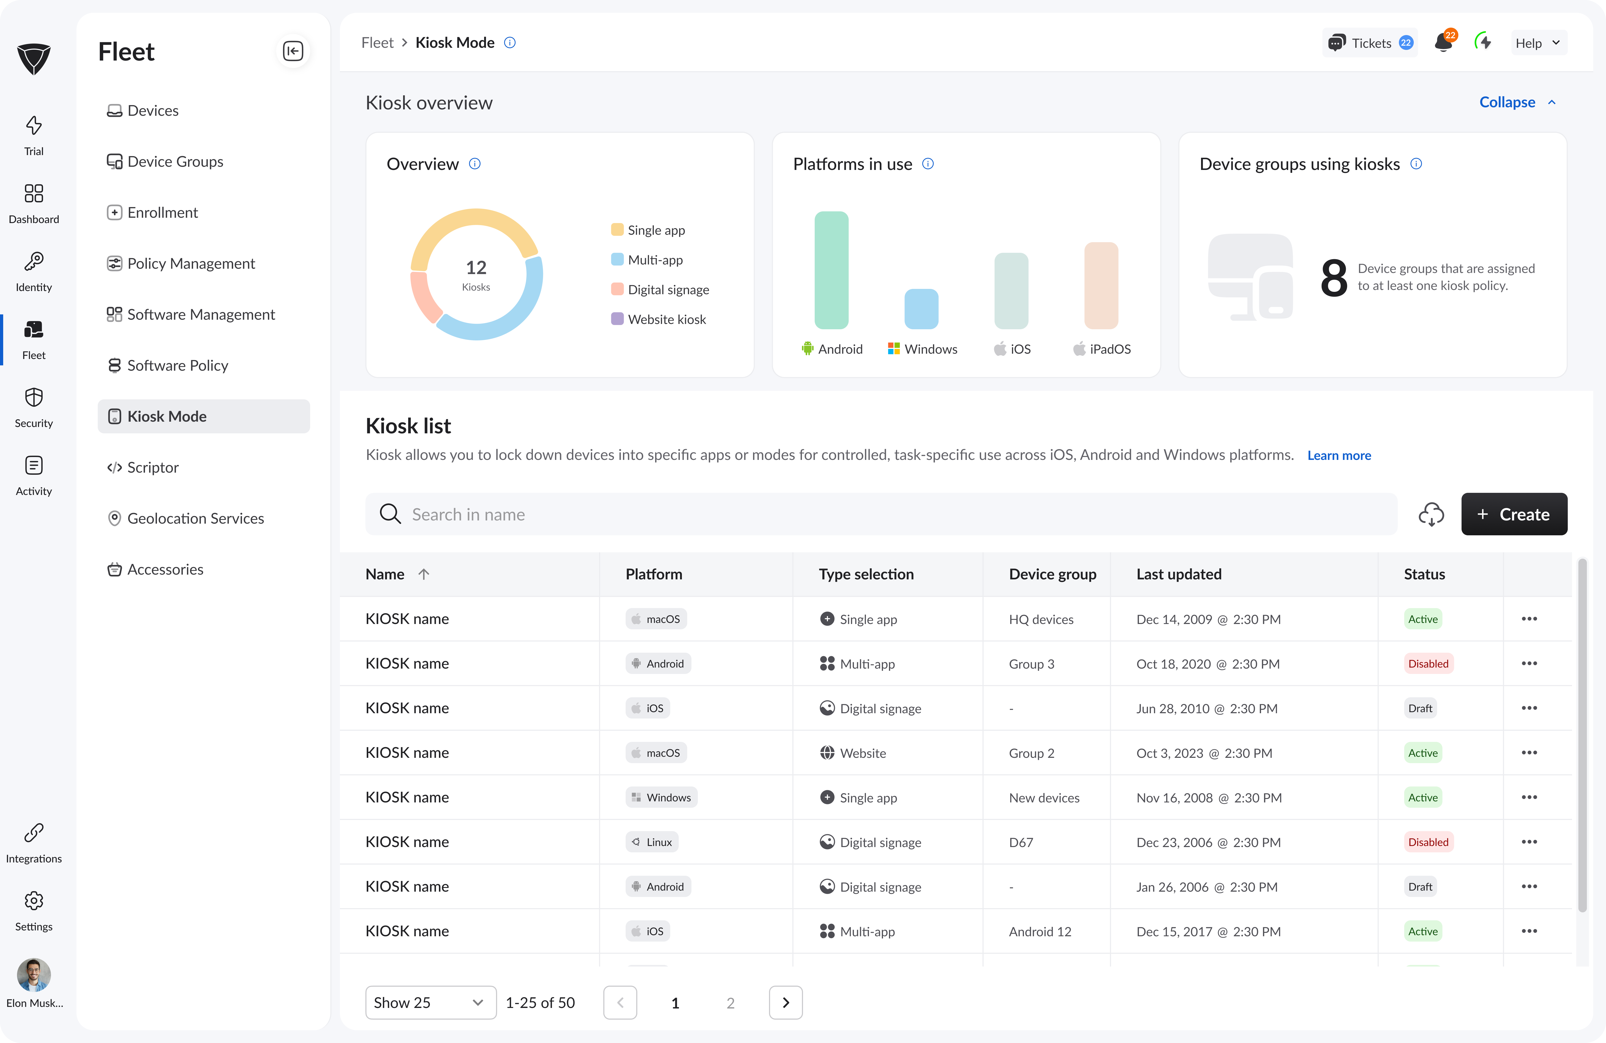Follow the Learn more link
This screenshot has width=1606, height=1043.
[x=1339, y=455]
